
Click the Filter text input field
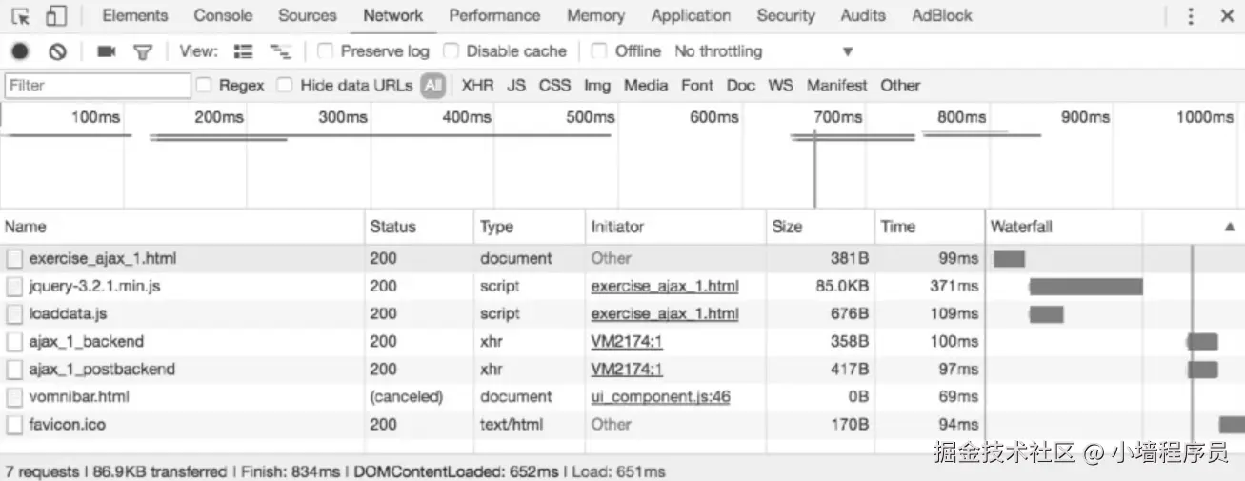click(98, 86)
